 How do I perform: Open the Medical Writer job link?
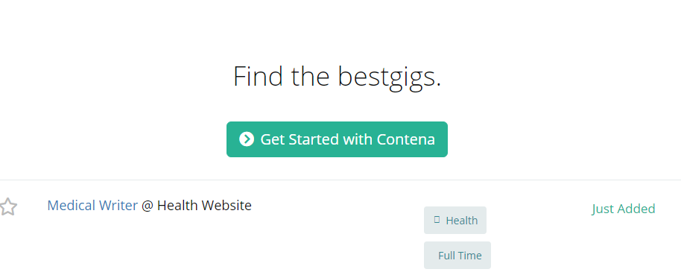click(x=92, y=205)
